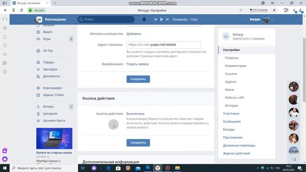Open Windows action center notifications
Viewport: 306px width, 172px height.
[x=300, y=168]
